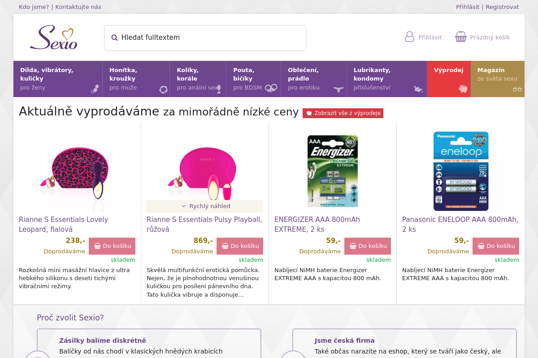The height and width of the screenshot is (358, 538).
Task: Open Lubrikanty, kondomy category
Action: (387, 79)
